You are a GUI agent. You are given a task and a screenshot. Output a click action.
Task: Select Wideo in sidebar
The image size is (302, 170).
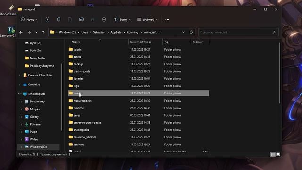(x=34, y=139)
